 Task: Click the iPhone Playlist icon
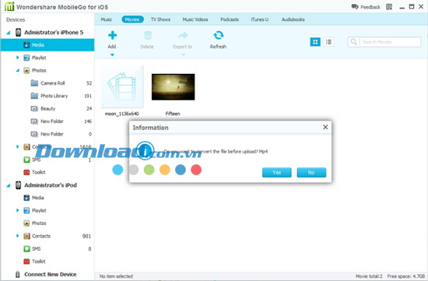(x=26, y=58)
